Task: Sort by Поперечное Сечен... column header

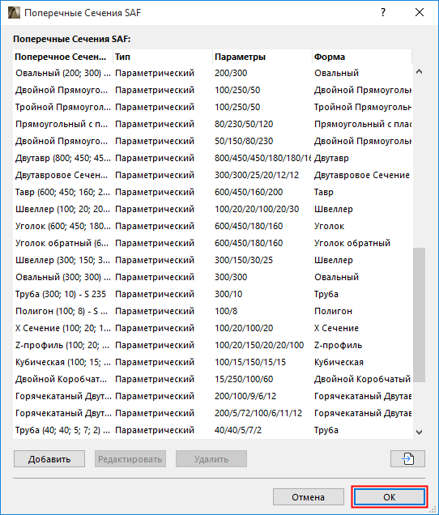Action: pos(62,57)
